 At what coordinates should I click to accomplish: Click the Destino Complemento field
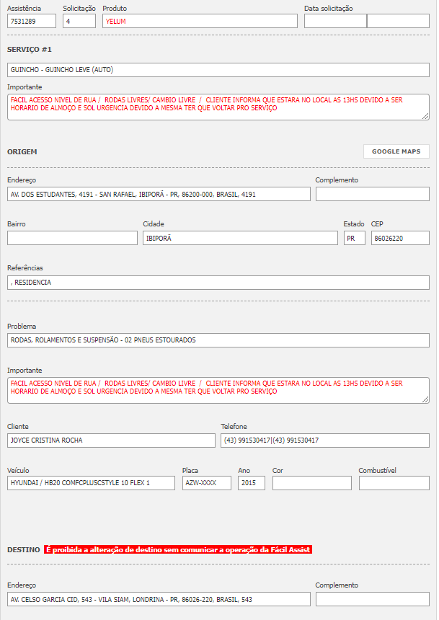(373, 599)
